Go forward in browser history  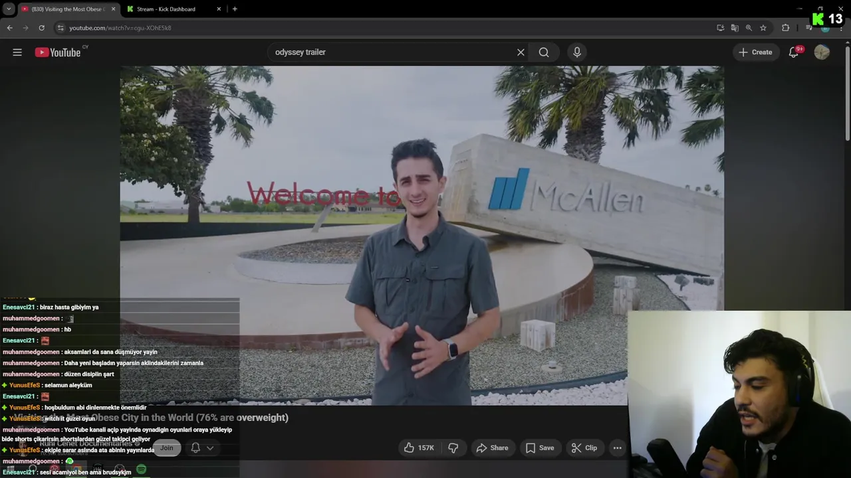25,28
